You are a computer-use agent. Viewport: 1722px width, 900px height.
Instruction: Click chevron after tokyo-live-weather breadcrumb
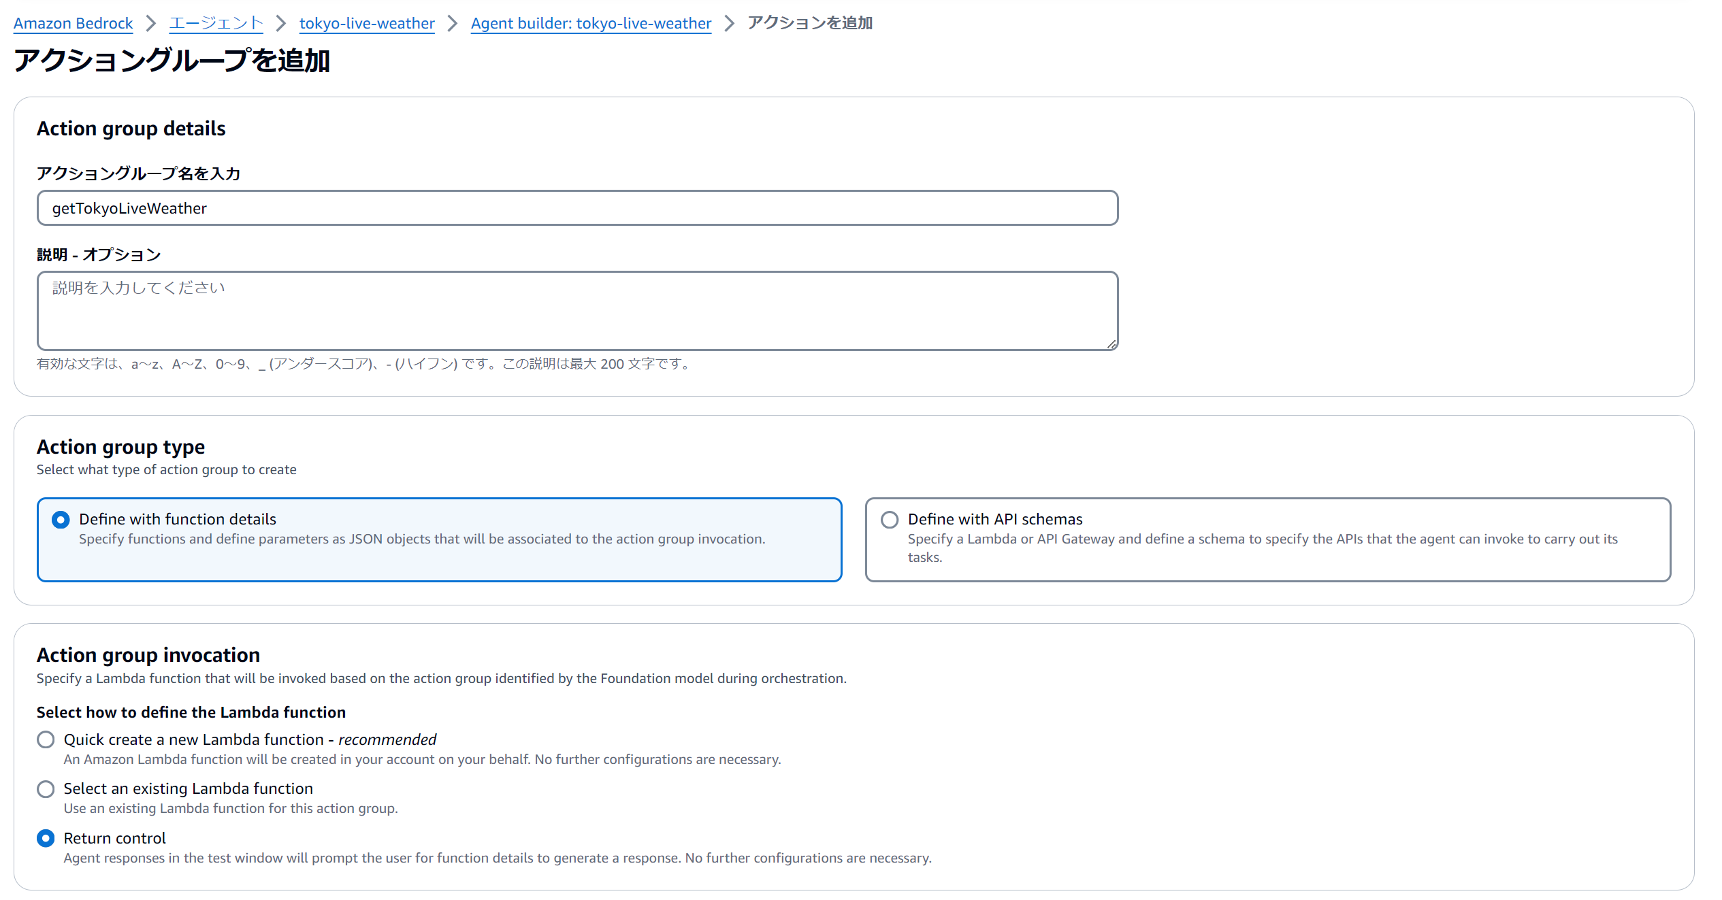453,23
